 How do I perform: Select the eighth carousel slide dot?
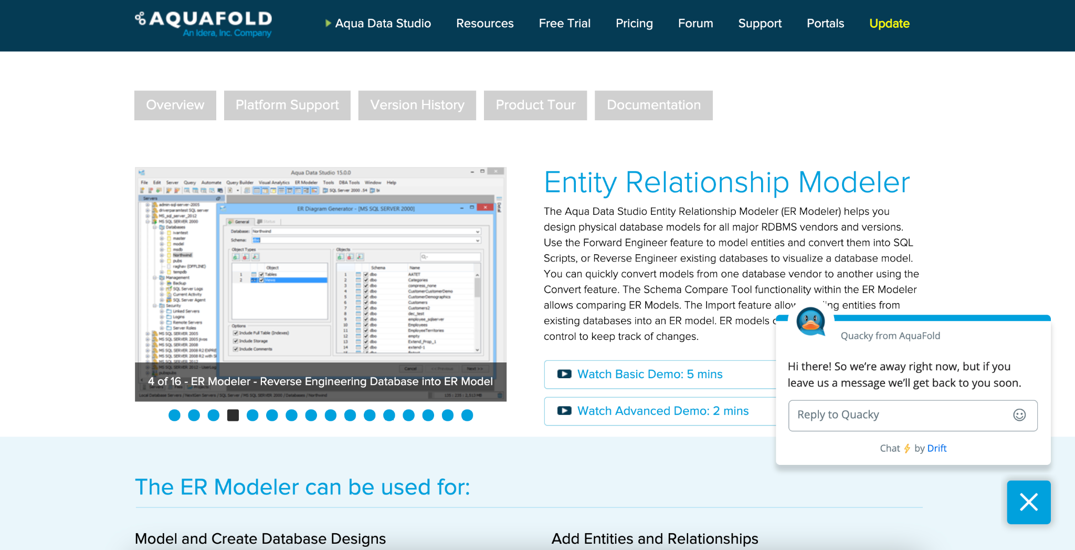pos(311,416)
